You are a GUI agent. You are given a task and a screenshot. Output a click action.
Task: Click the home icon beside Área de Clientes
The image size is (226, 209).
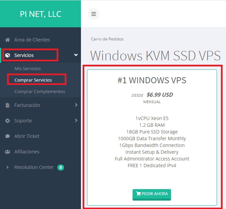pyautogui.click(x=7, y=40)
